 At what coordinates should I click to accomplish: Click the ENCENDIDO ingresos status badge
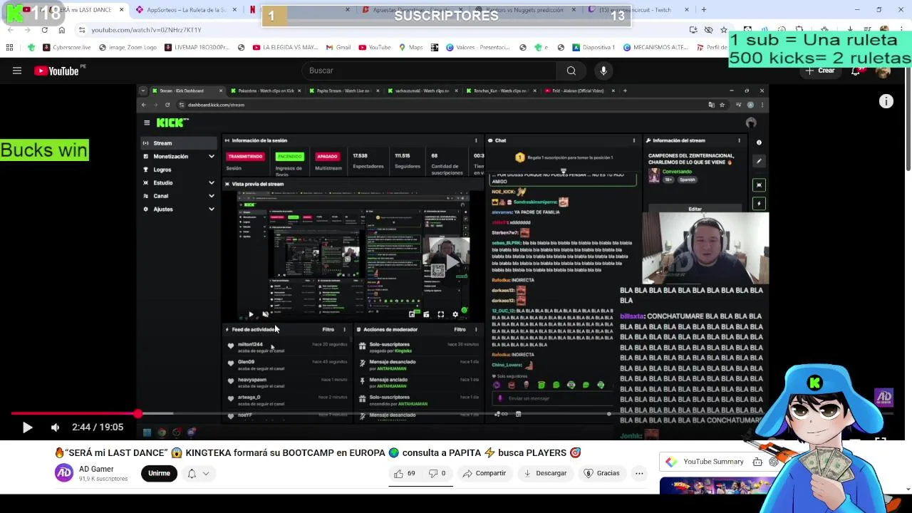click(289, 156)
